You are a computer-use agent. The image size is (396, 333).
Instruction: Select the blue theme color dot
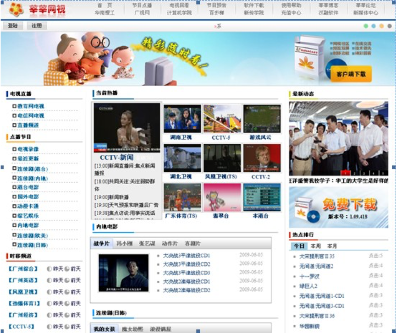[x=374, y=26]
